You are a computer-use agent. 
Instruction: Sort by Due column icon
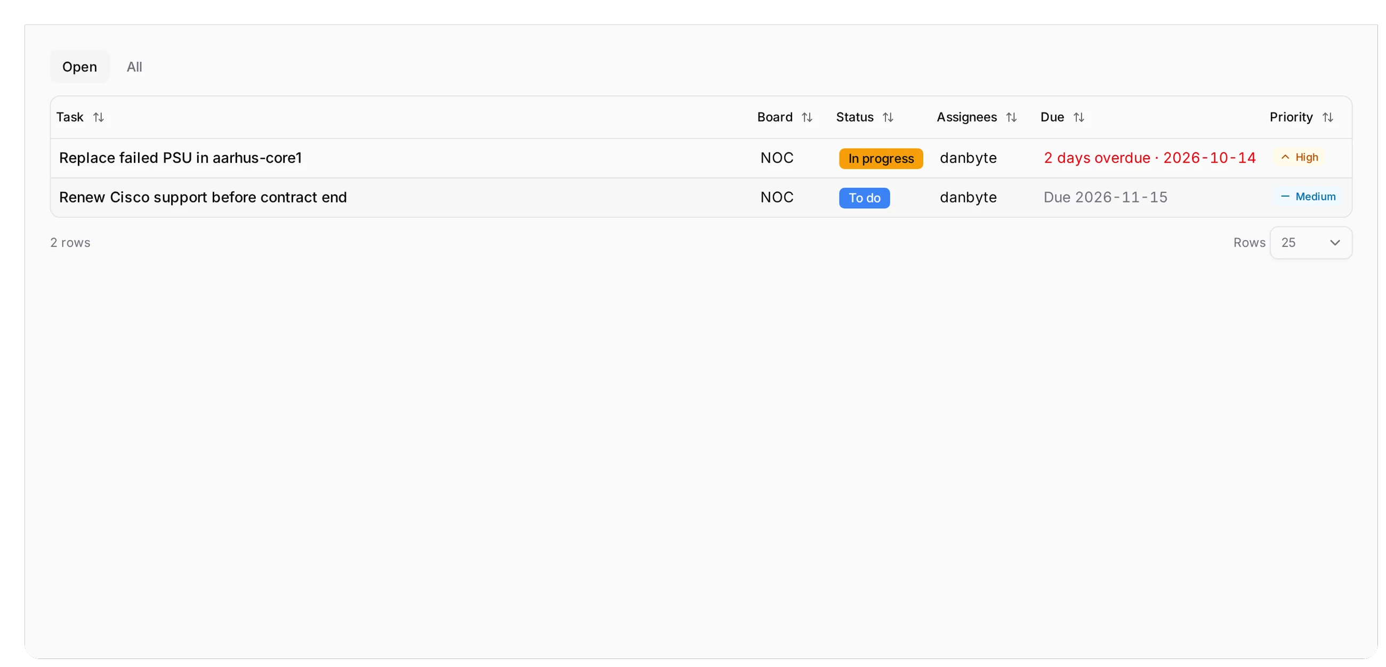[x=1079, y=117]
